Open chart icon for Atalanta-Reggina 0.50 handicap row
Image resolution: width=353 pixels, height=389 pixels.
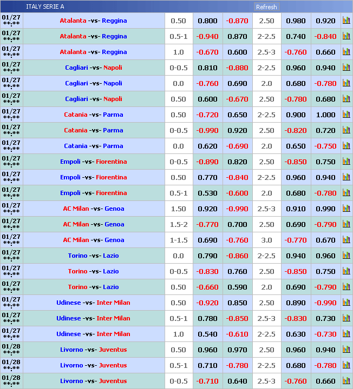click(x=347, y=21)
